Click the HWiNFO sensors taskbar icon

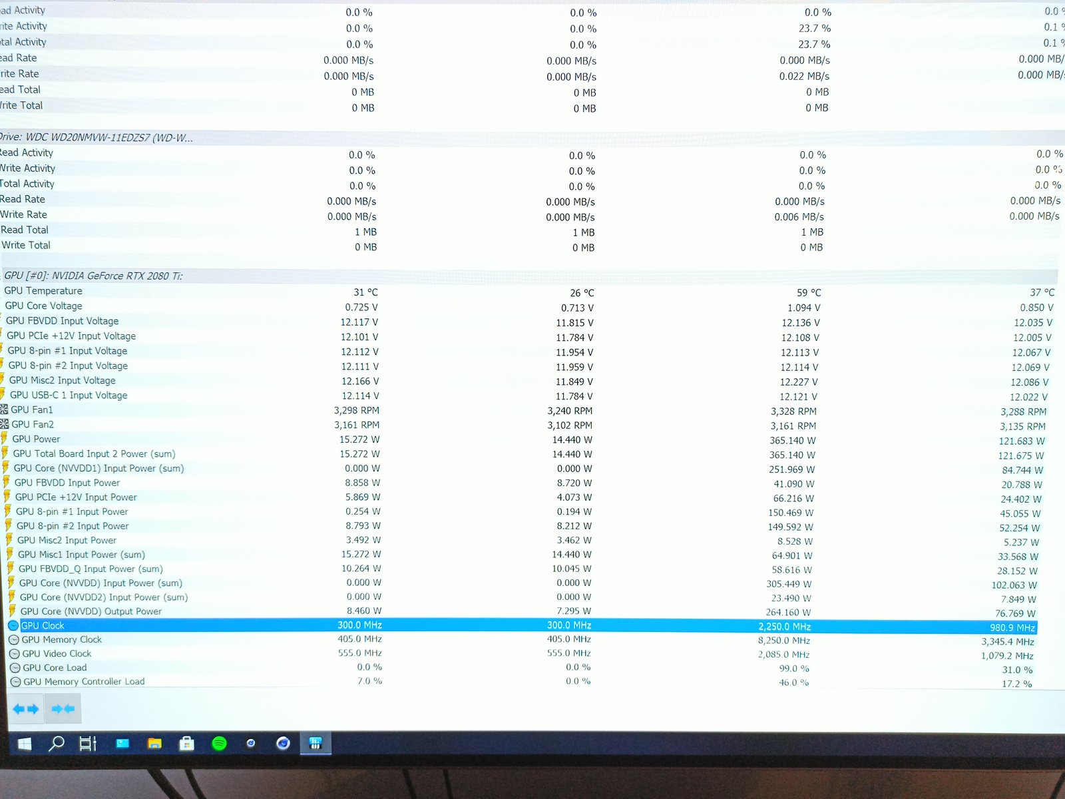316,744
